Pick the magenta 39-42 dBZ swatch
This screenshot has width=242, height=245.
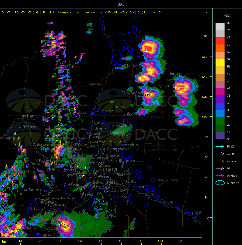pos(220,92)
